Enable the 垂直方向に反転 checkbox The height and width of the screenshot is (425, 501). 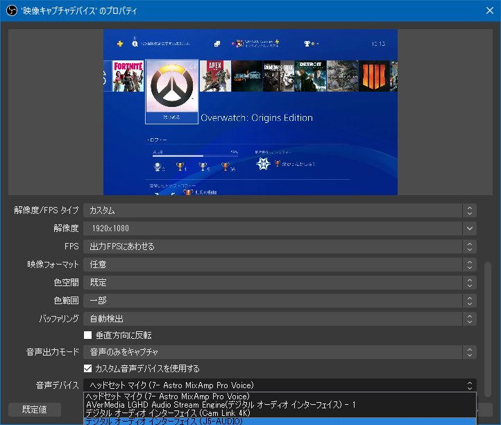click(x=88, y=335)
